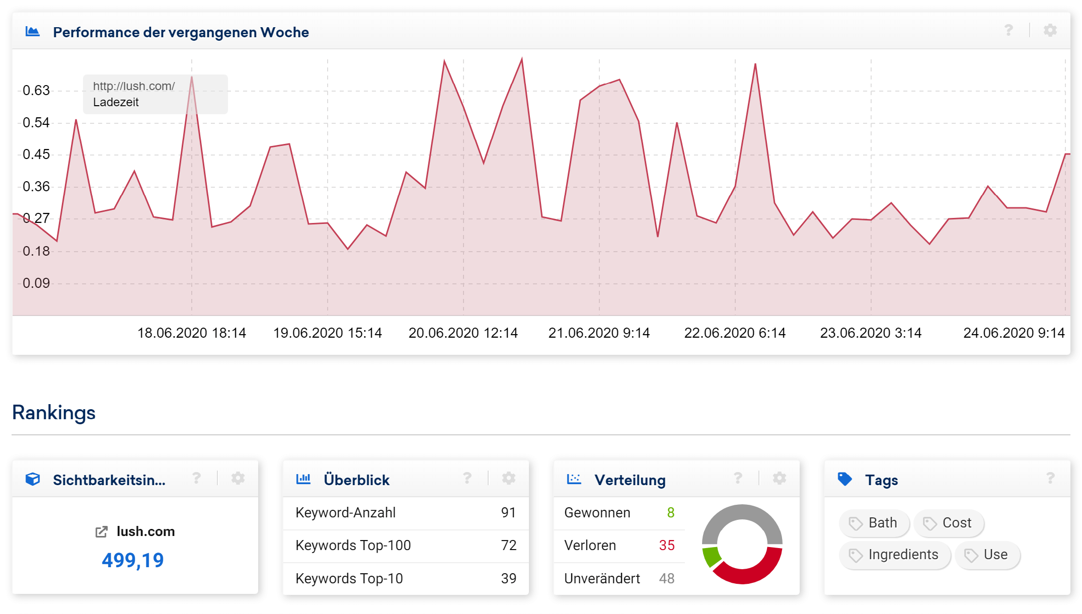The width and height of the screenshot is (1082, 614).
Task: Click the lush.com domain link
Action: [x=145, y=531]
